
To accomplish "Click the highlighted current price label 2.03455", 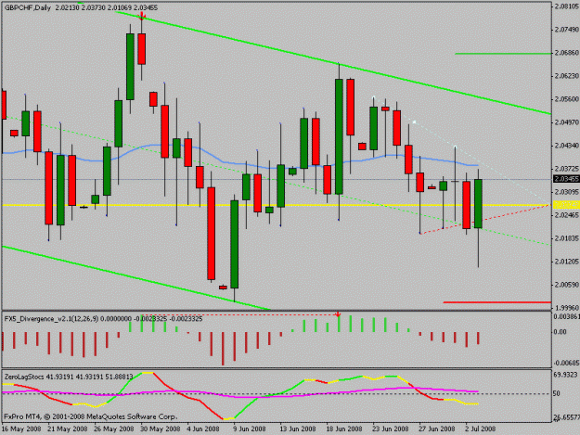I will (565, 179).
